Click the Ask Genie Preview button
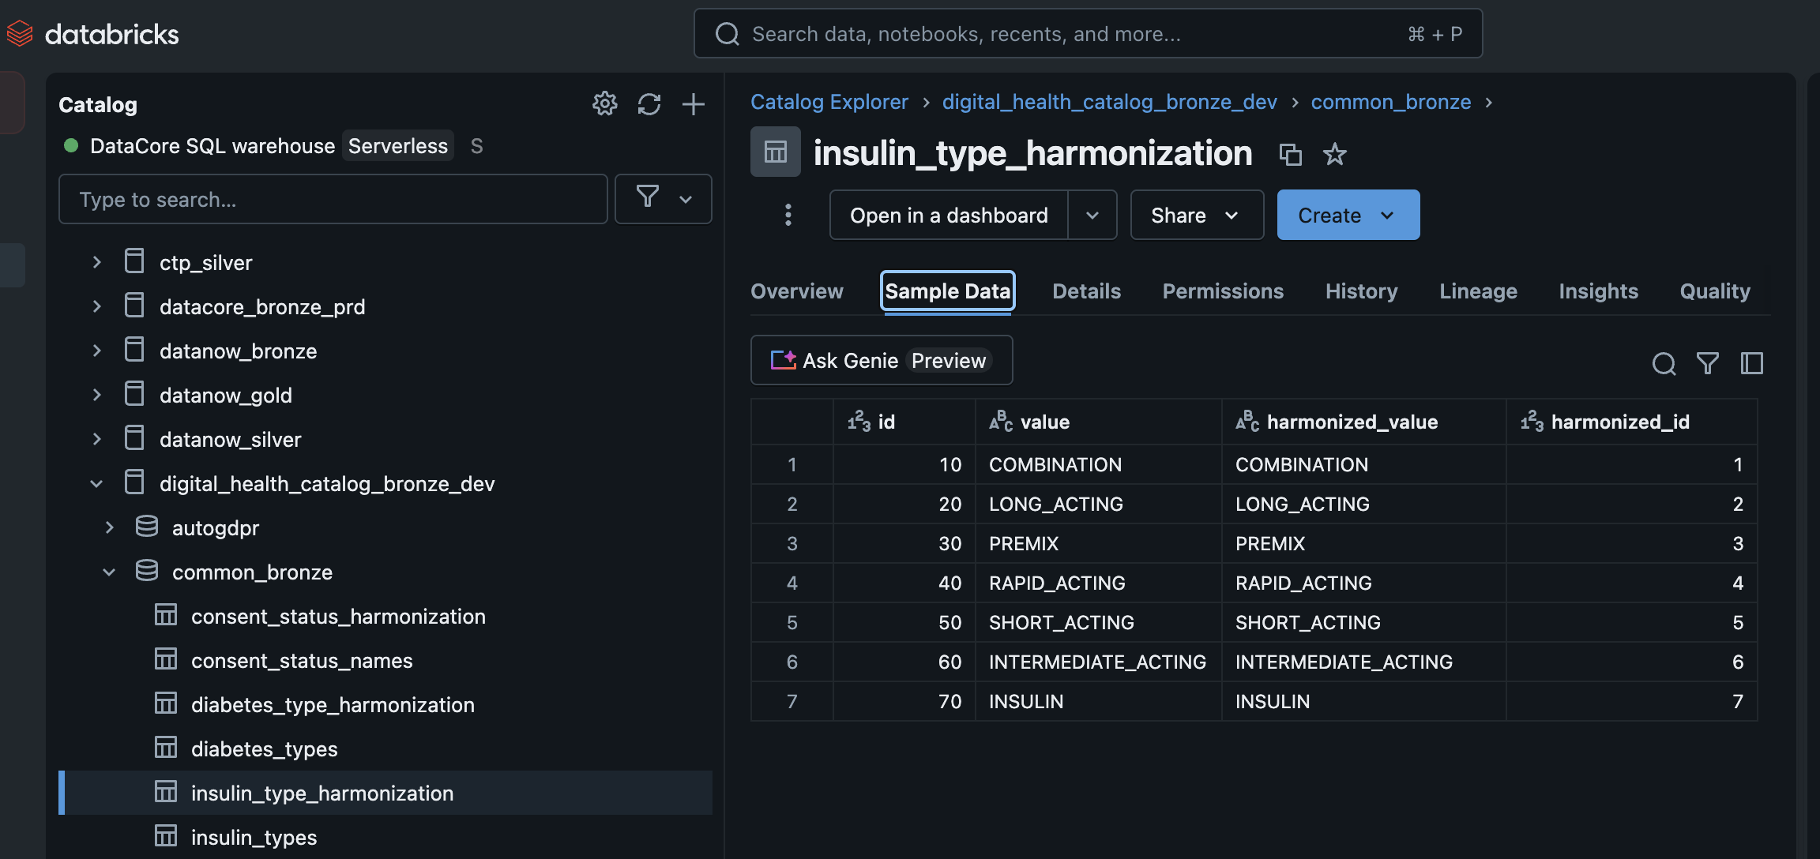1820x859 pixels. click(882, 360)
